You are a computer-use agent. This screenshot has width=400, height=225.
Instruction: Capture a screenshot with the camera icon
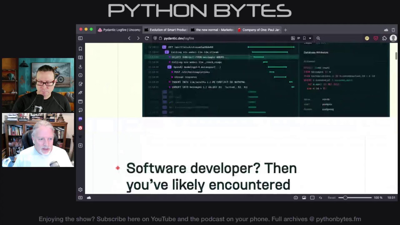coord(296,197)
